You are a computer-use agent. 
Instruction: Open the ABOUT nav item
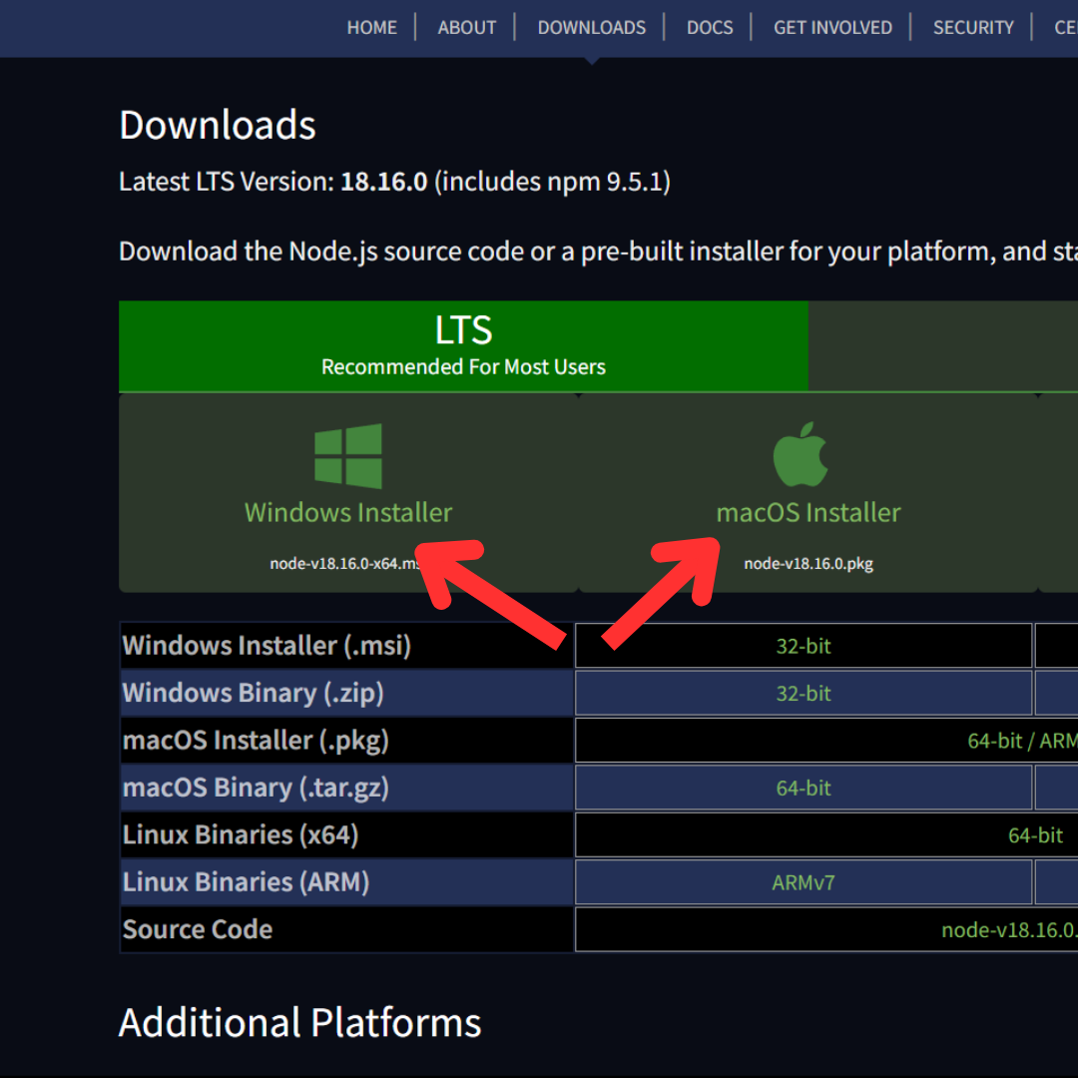click(x=467, y=28)
